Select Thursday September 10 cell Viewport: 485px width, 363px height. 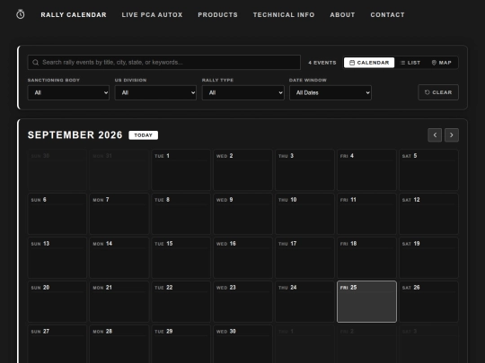coord(305,214)
